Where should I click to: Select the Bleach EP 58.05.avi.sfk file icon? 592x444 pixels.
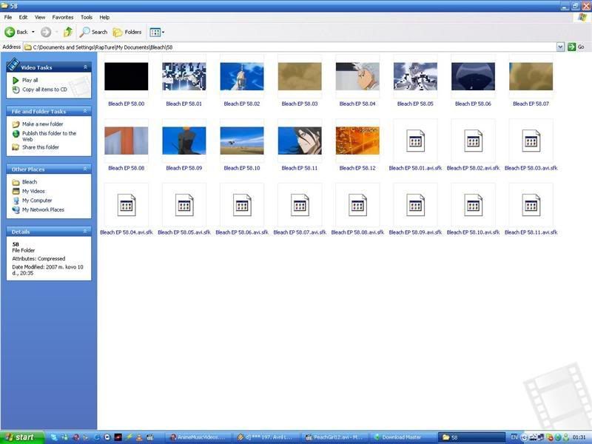(x=184, y=205)
